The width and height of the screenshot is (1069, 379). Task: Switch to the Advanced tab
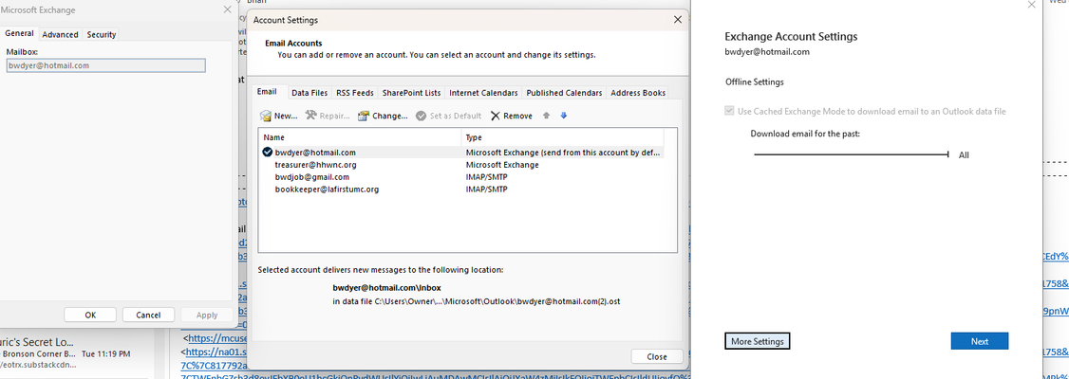(x=60, y=35)
